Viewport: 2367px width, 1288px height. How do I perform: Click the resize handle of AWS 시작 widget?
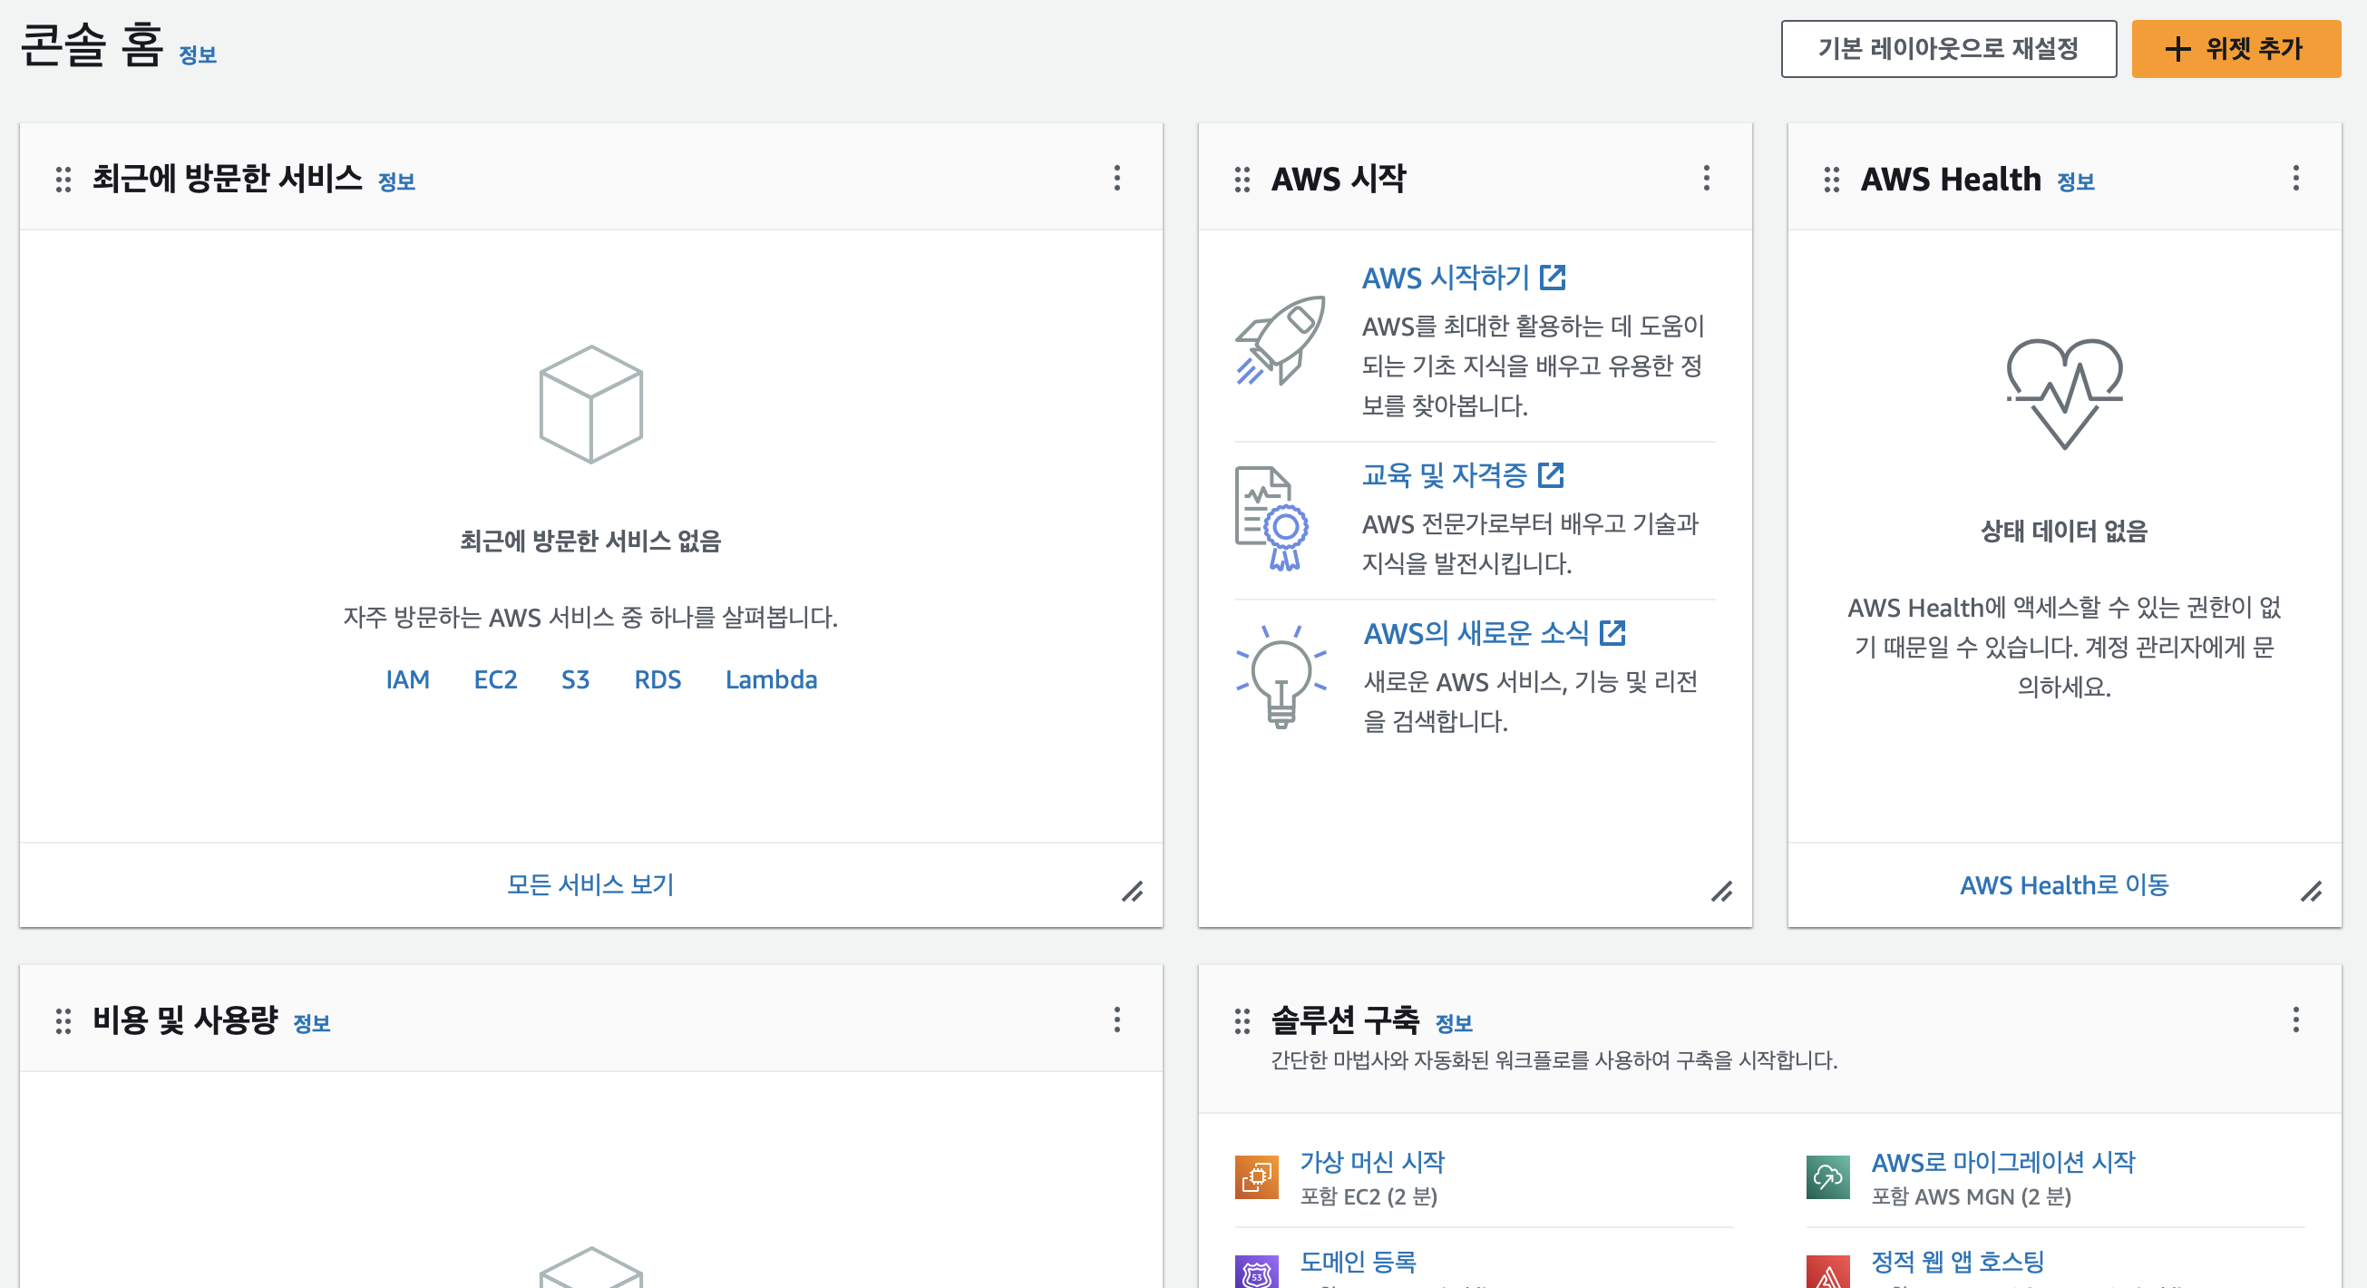coord(1722,891)
